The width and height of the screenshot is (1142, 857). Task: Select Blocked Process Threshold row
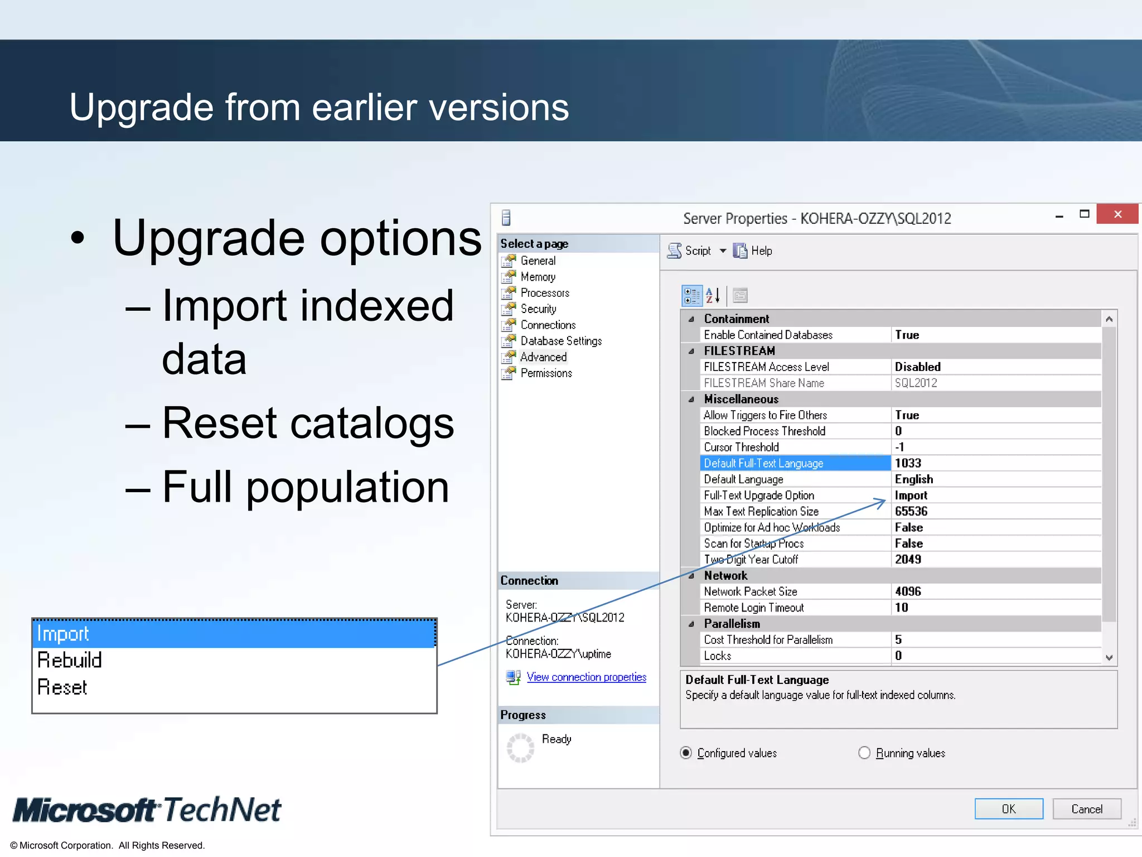[901, 431]
